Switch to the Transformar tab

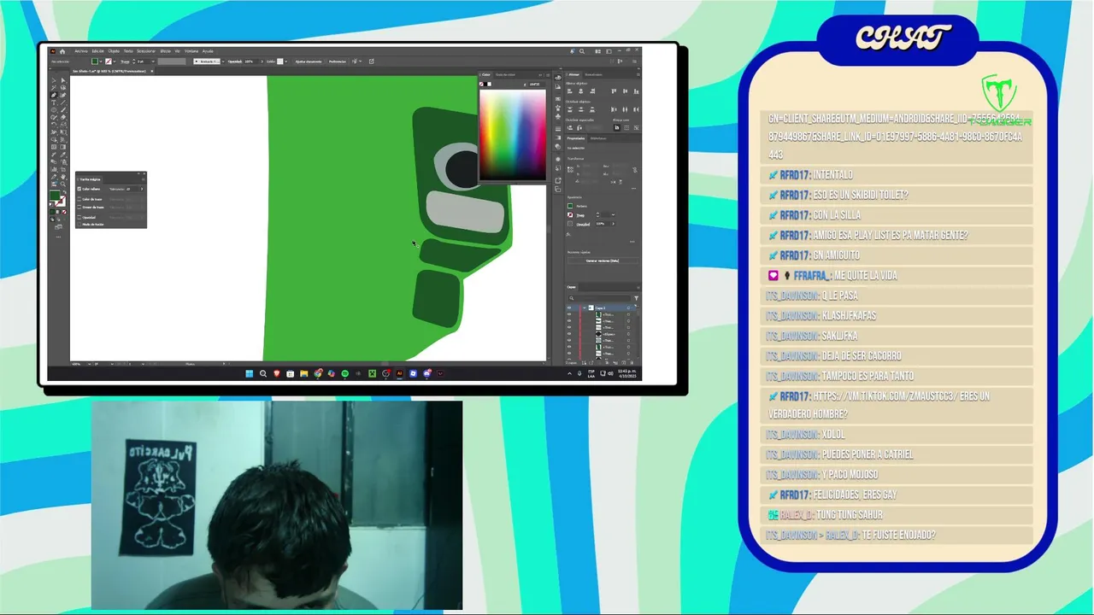(593, 74)
